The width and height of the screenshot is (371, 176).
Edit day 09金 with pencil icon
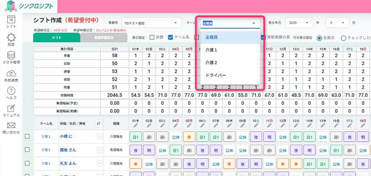[x=242, y=125]
